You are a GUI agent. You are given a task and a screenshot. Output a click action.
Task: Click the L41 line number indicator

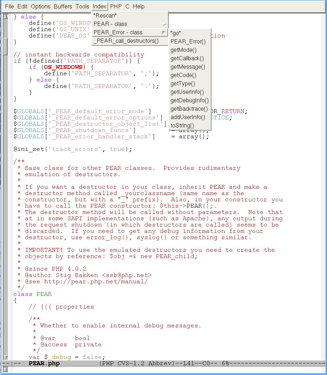pyautogui.click(x=189, y=363)
